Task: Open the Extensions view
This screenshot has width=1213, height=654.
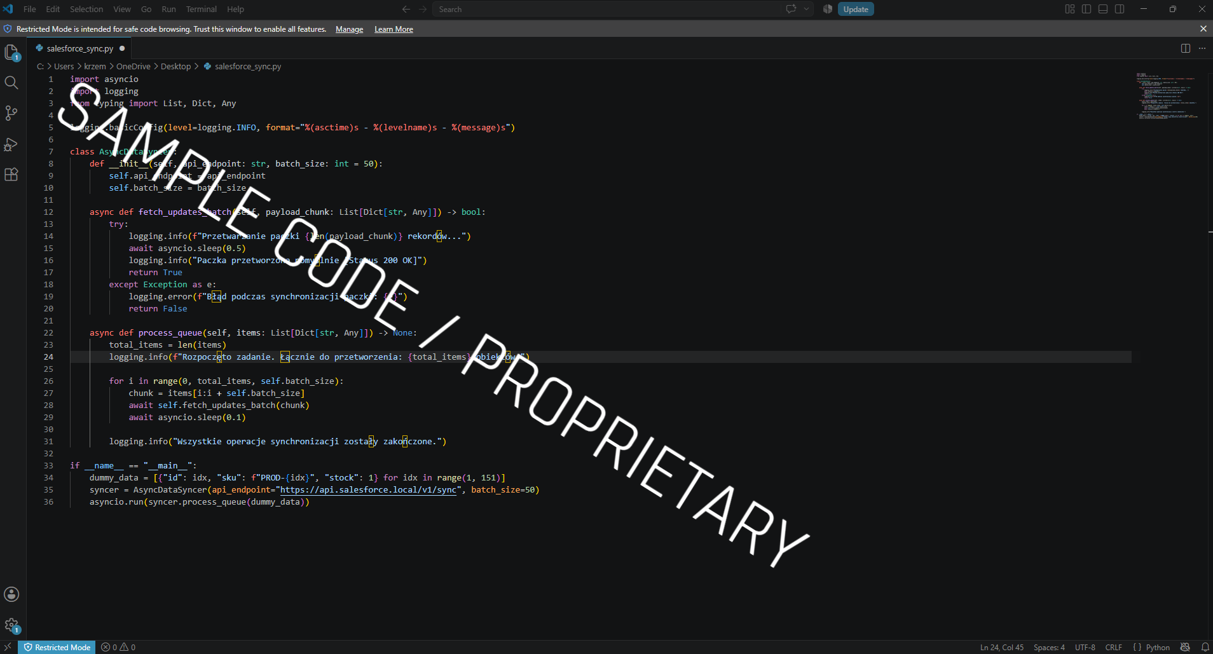Action: [x=11, y=175]
